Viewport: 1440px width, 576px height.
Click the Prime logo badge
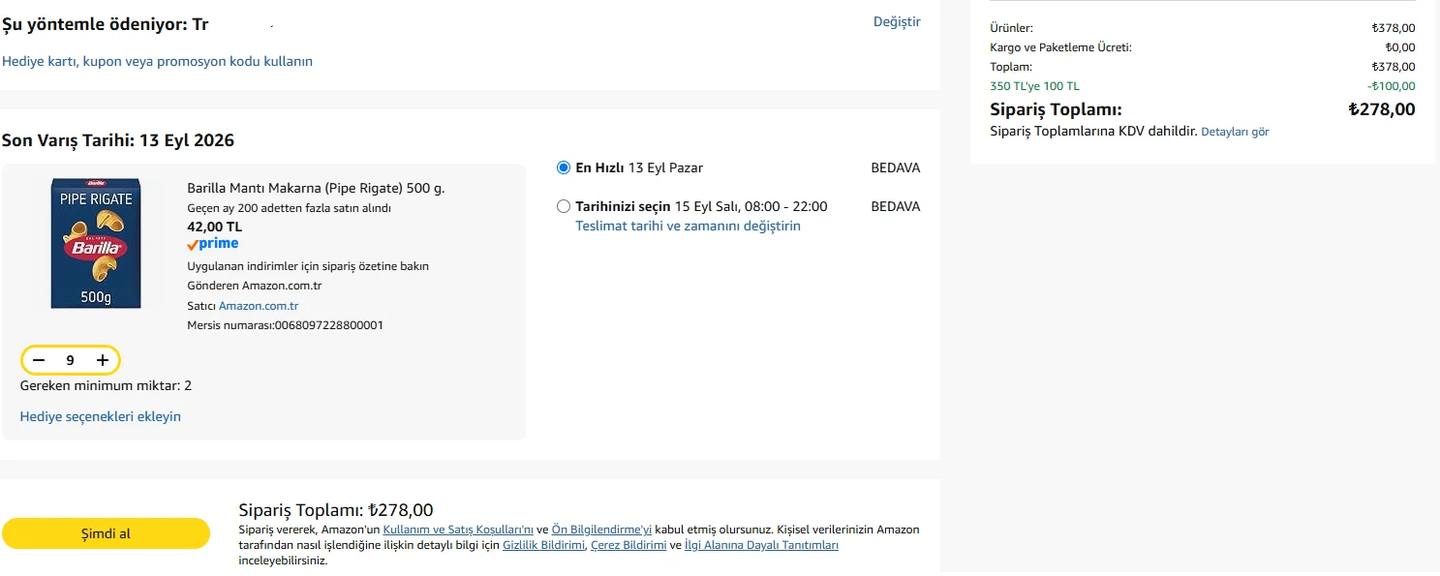click(213, 244)
